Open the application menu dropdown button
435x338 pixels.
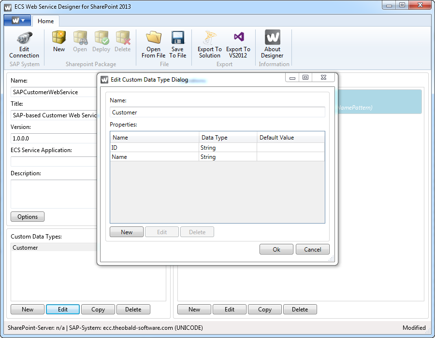[17, 20]
